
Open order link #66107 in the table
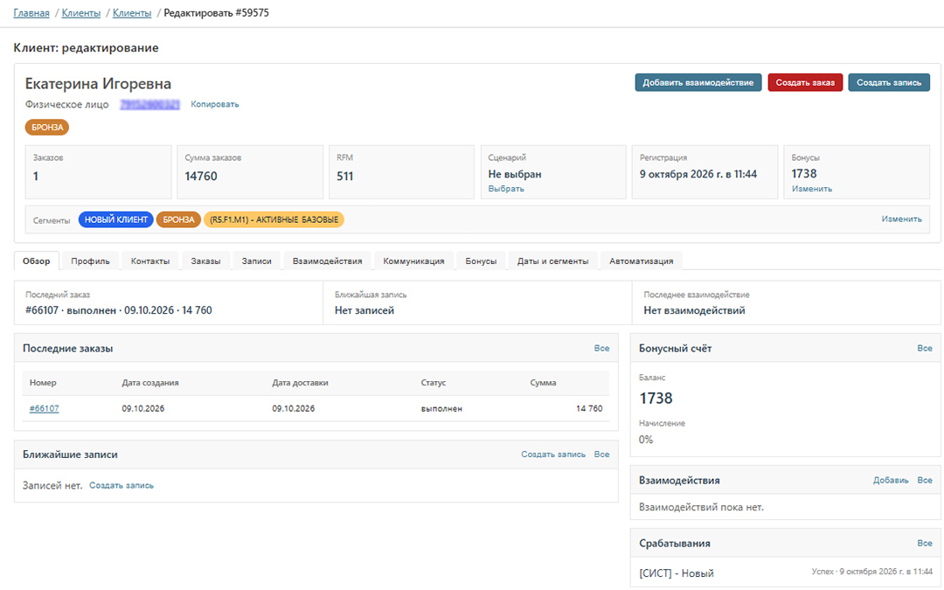[44, 408]
